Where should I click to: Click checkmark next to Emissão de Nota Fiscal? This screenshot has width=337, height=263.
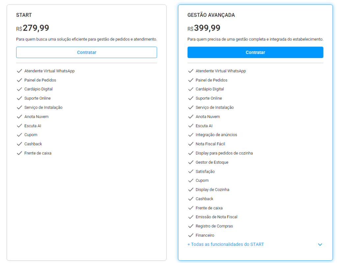191,217
